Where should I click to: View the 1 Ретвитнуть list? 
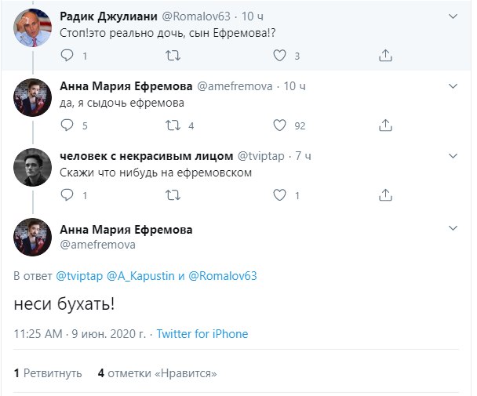48,373
